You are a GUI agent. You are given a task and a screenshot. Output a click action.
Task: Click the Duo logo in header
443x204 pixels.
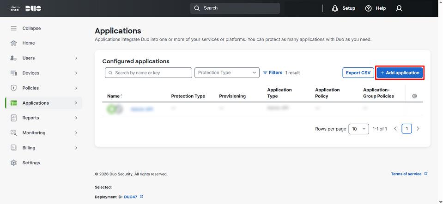(33, 8)
